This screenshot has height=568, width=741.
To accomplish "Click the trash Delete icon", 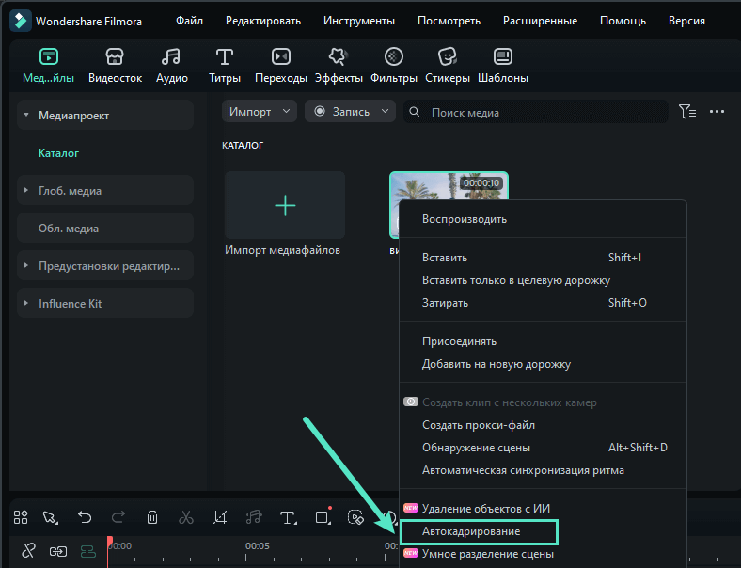I will [152, 517].
